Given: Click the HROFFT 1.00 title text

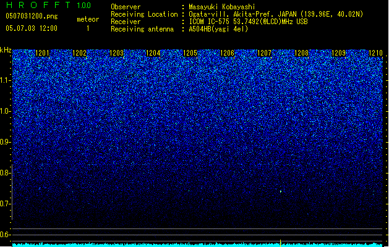Looking at the screenshot, I should point(48,5).
